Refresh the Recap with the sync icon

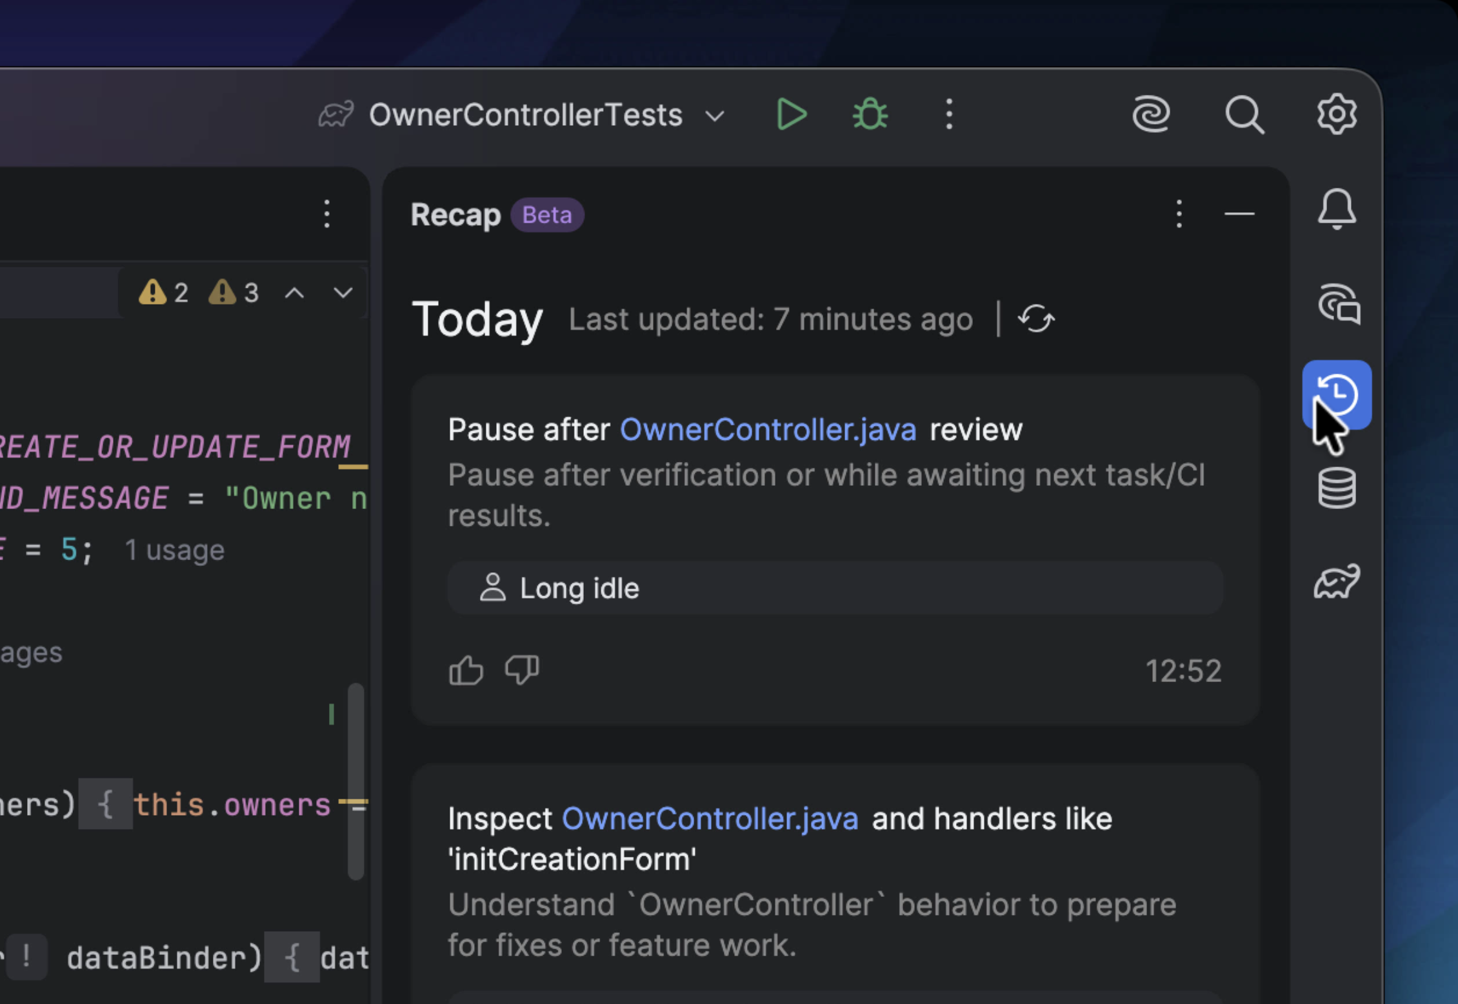tap(1036, 319)
